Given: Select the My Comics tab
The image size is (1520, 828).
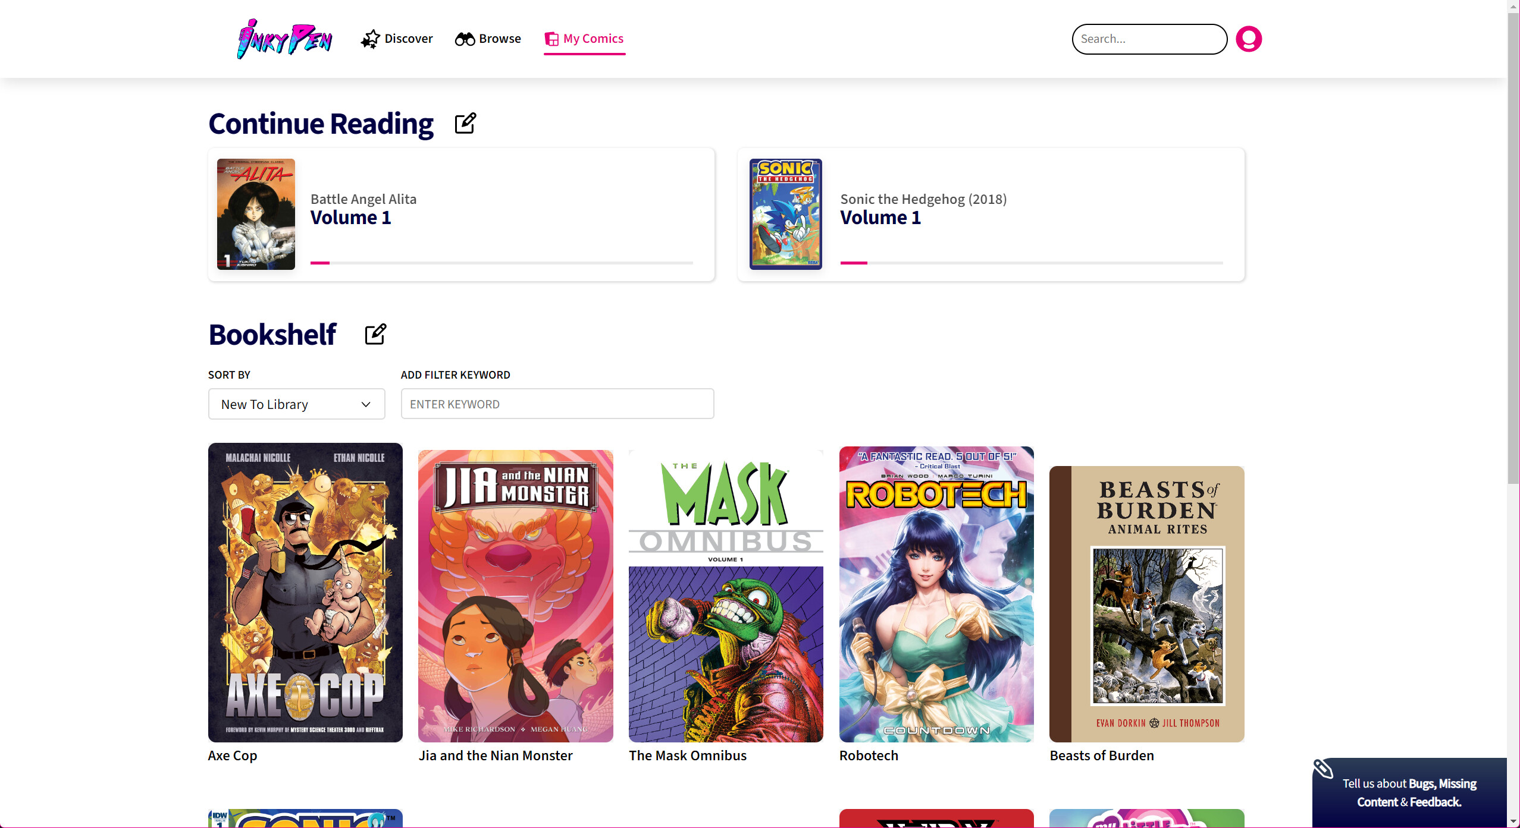Looking at the screenshot, I should [x=584, y=39].
